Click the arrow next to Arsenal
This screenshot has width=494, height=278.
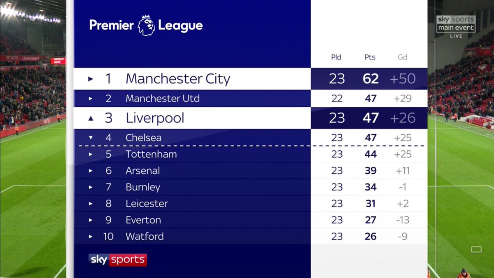tap(91, 171)
